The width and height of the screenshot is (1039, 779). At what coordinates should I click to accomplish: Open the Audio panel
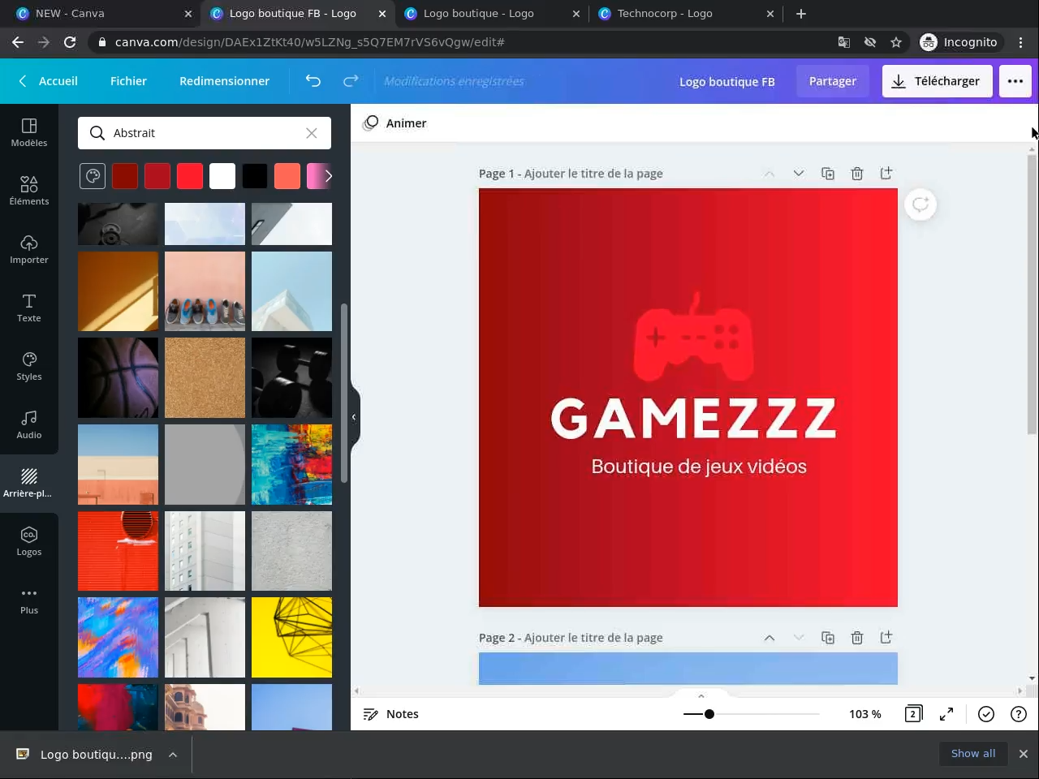click(29, 424)
